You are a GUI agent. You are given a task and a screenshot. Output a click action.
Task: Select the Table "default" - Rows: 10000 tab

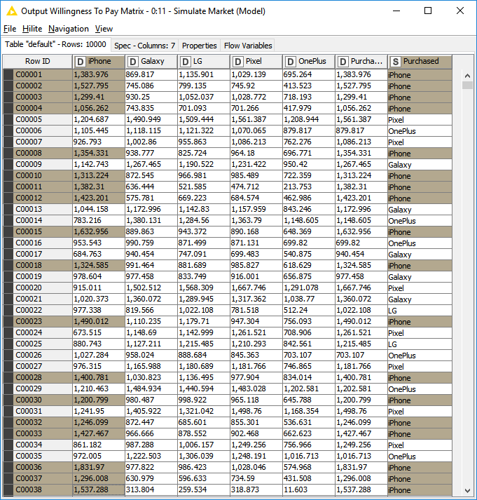[55, 44]
